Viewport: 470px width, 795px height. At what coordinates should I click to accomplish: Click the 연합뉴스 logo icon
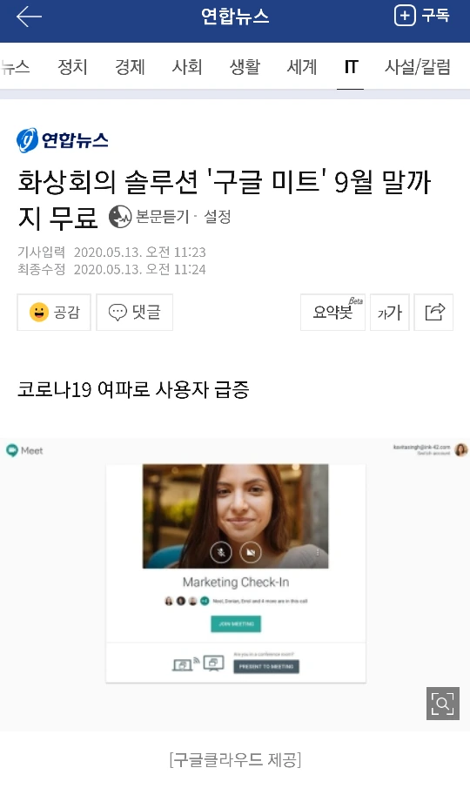pyautogui.click(x=27, y=140)
